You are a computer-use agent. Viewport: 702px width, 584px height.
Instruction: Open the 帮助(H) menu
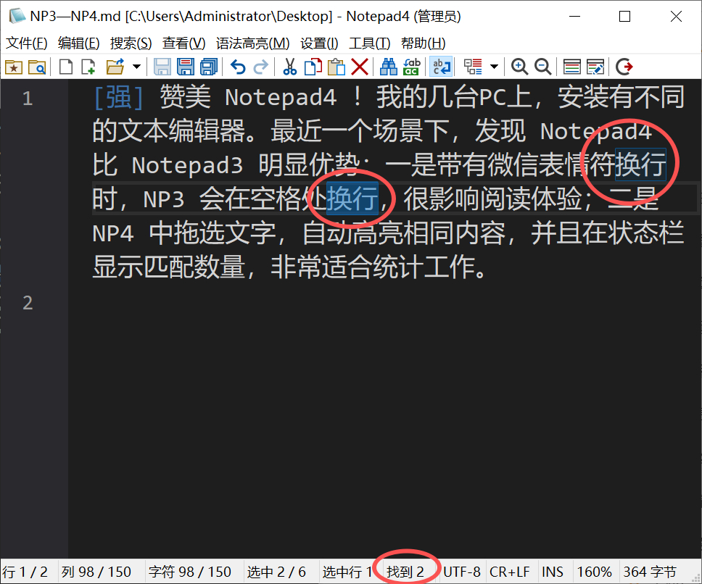coord(423,43)
